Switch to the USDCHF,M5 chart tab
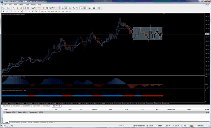Viewport: 211px width, 128px height. point(36,106)
